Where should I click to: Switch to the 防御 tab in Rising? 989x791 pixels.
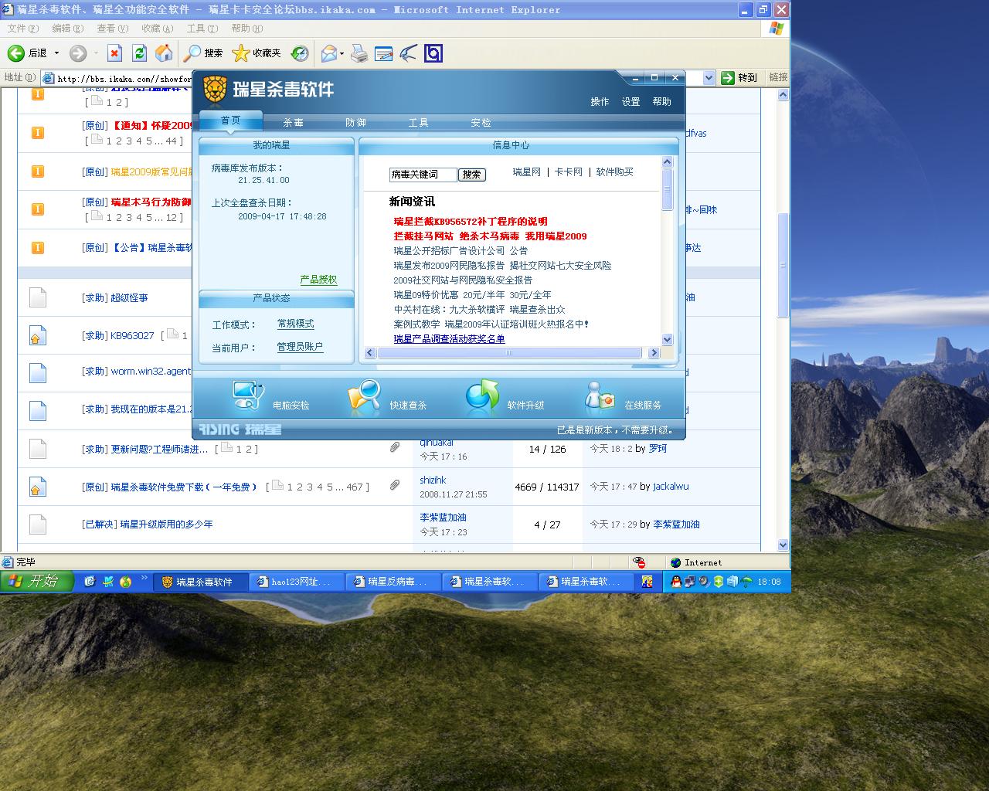355,123
